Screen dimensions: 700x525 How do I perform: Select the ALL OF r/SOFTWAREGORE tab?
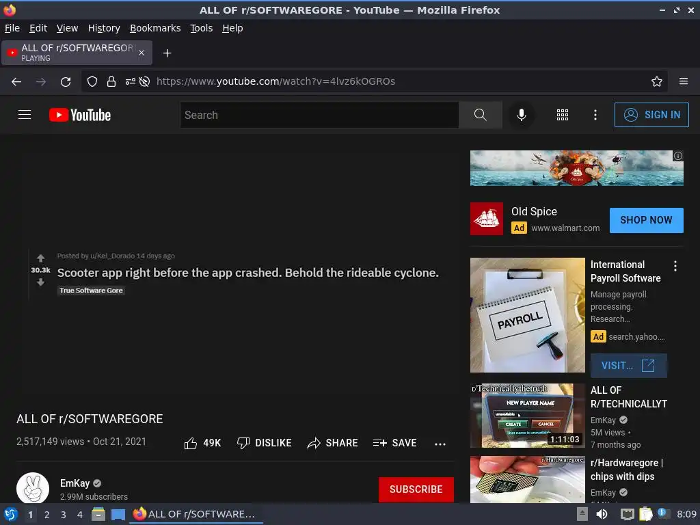coord(77,53)
